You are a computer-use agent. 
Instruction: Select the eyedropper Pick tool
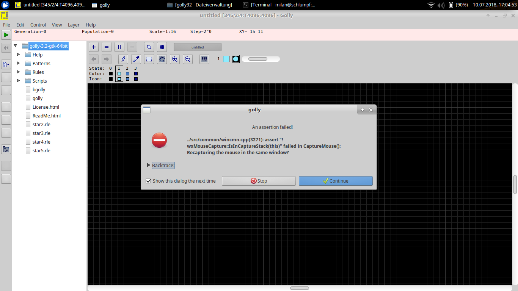coord(136,59)
